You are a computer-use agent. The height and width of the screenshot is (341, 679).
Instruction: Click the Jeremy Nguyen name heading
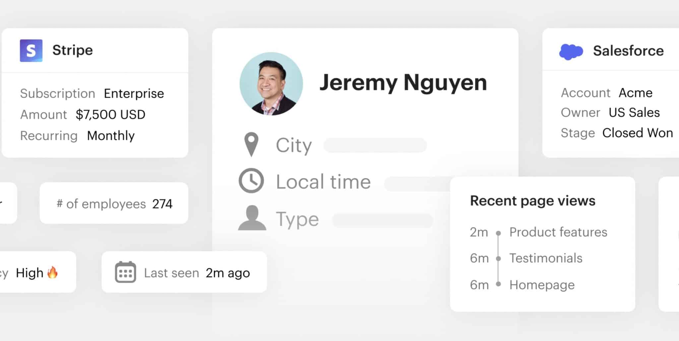[x=403, y=83]
